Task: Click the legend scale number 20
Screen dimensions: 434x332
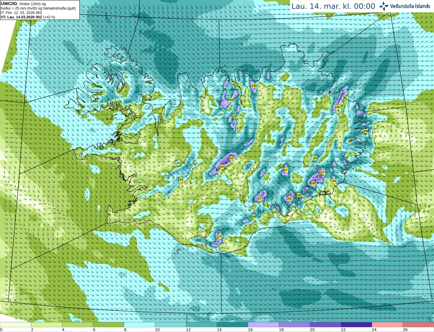Action: 312,330
